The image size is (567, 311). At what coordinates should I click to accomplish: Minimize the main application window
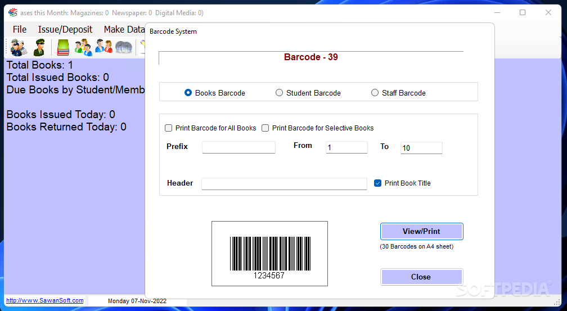coord(497,13)
